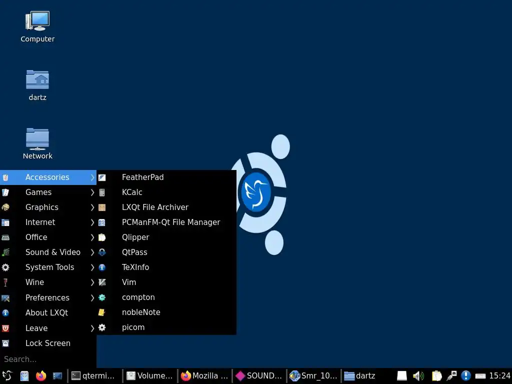Expand the Games submenu arrow
Viewport: 512px width, 384px height.
[92, 192]
